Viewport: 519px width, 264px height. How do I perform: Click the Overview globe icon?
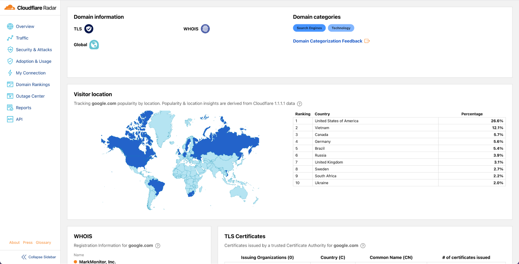[10, 26]
